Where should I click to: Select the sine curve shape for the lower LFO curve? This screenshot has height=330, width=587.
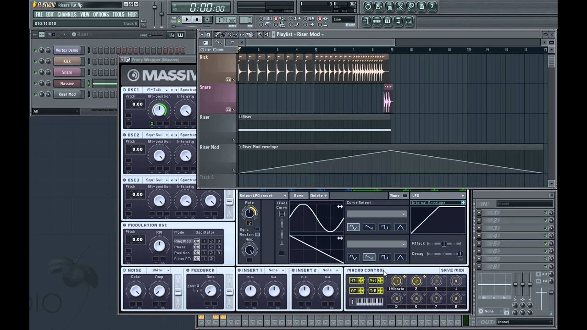click(x=353, y=257)
